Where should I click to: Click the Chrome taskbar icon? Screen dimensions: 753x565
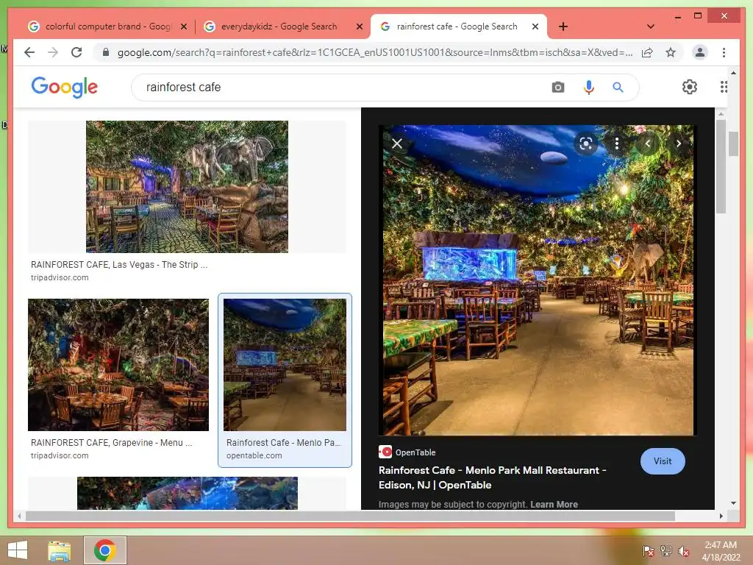105,550
